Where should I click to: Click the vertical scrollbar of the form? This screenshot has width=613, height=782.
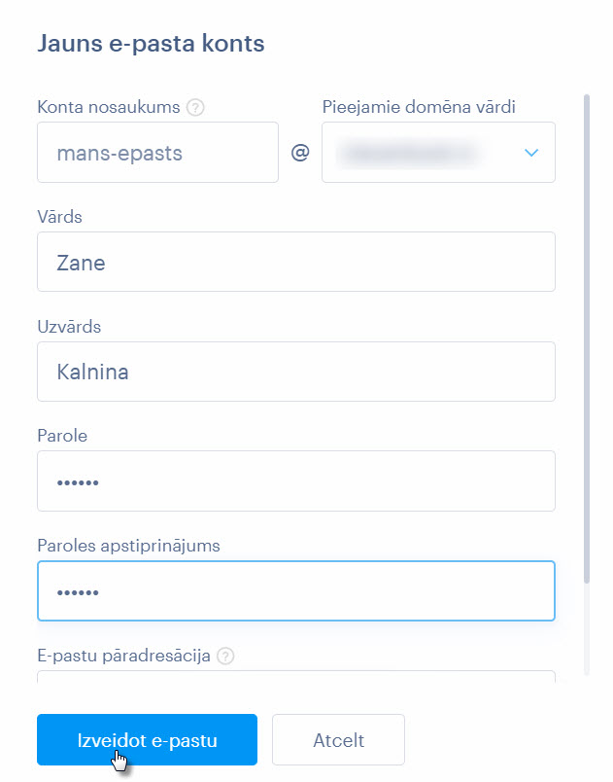pyautogui.click(x=587, y=339)
